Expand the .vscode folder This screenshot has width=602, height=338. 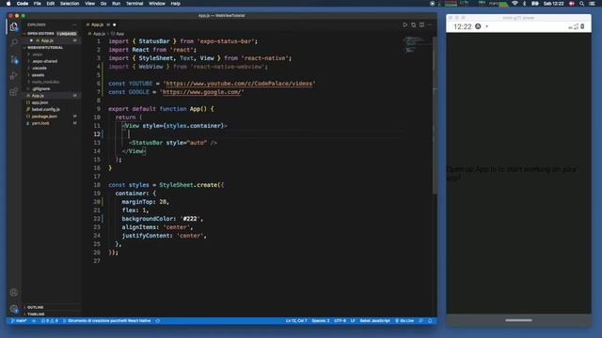click(x=40, y=69)
